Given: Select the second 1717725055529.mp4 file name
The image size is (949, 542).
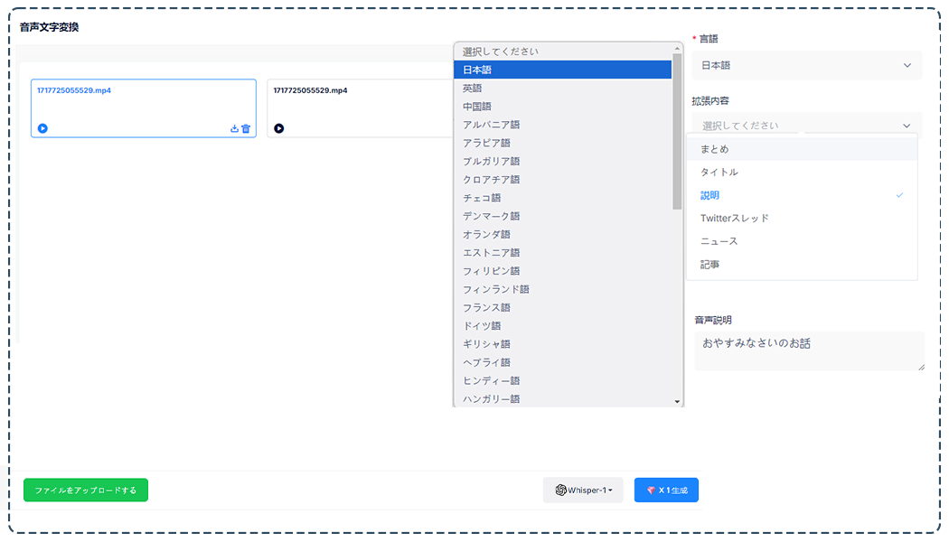Looking at the screenshot, I should coord(310,90).
